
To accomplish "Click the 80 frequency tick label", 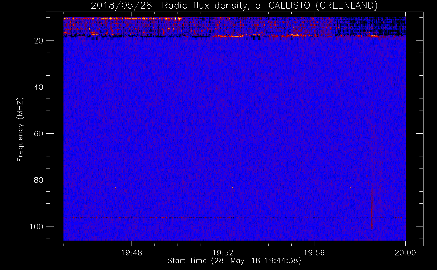I will click(39, 180).
